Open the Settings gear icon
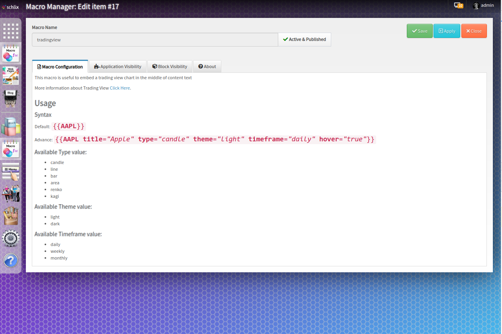This screenshot has height=334, width=502. click(11, 238)
